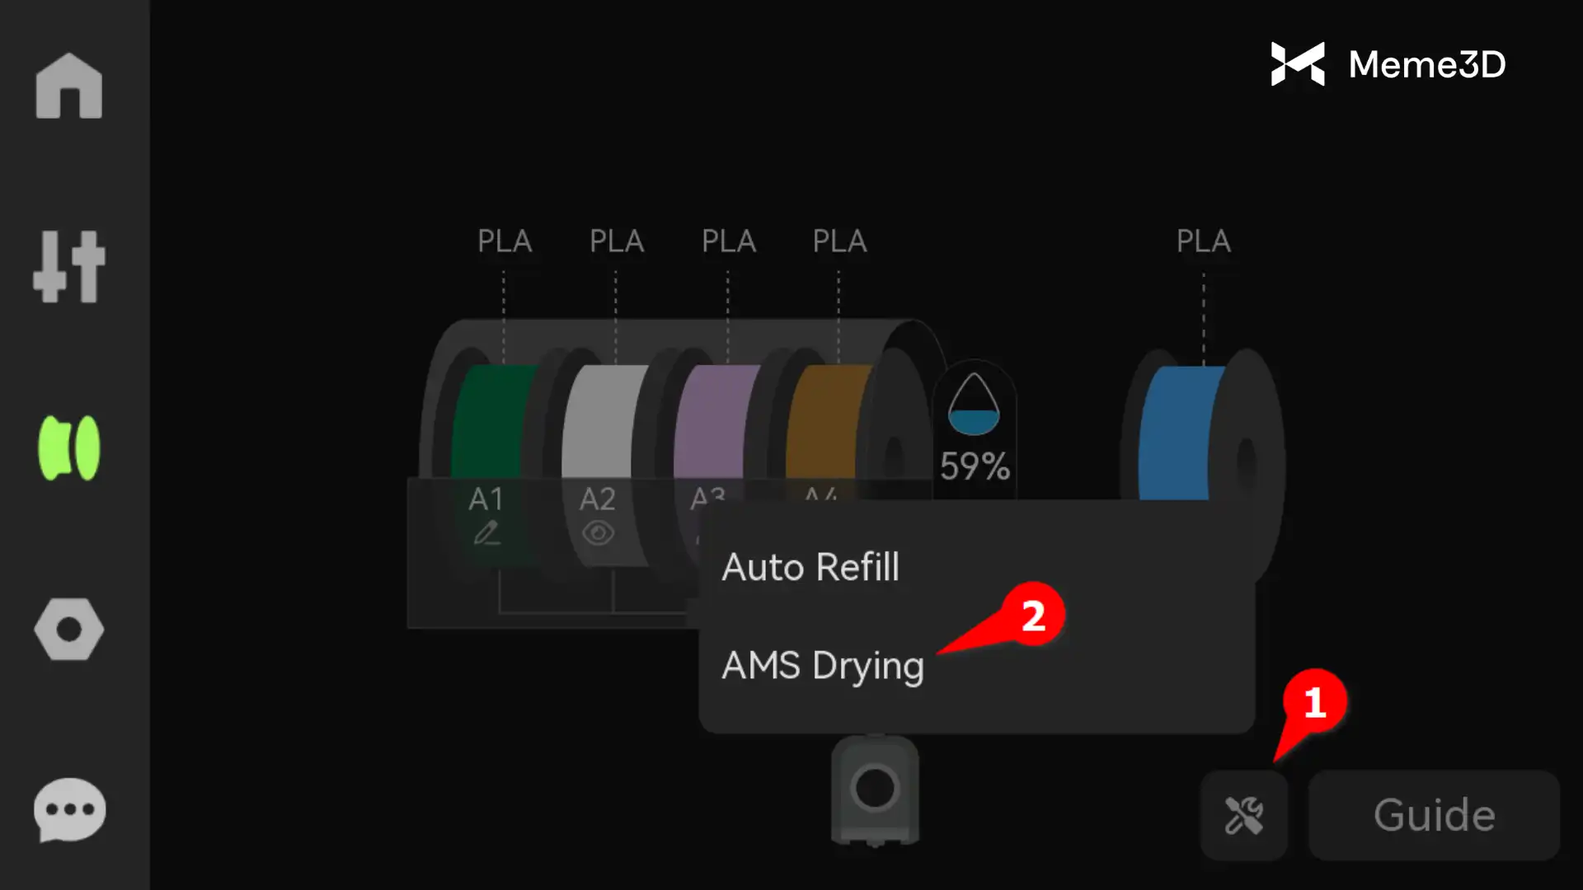Click the Meme3D logo

pos(1388,64)
